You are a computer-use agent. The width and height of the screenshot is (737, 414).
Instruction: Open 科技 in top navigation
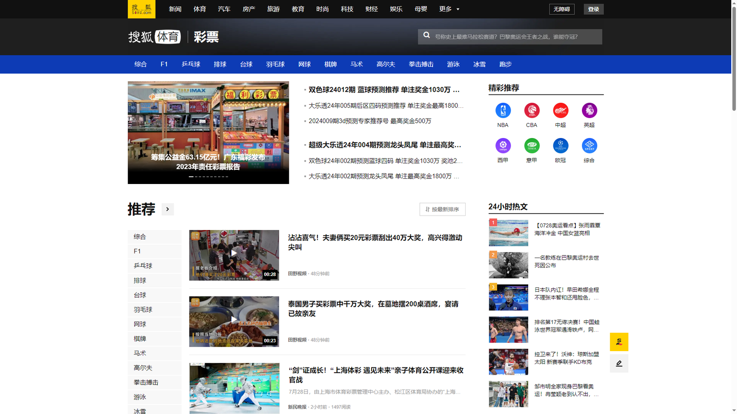(x=347, y=9)
